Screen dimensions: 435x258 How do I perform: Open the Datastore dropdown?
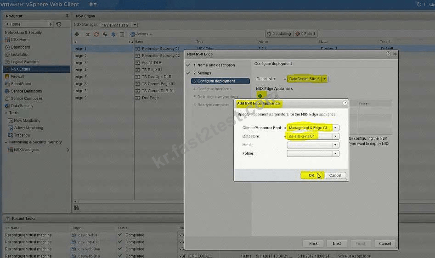(x=335, y=137)
